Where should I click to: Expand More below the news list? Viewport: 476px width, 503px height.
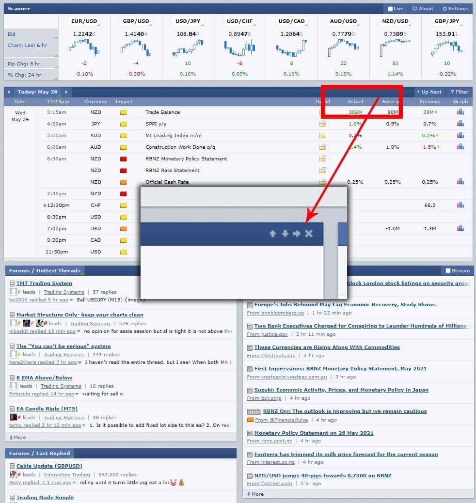(x=255, y=494)
